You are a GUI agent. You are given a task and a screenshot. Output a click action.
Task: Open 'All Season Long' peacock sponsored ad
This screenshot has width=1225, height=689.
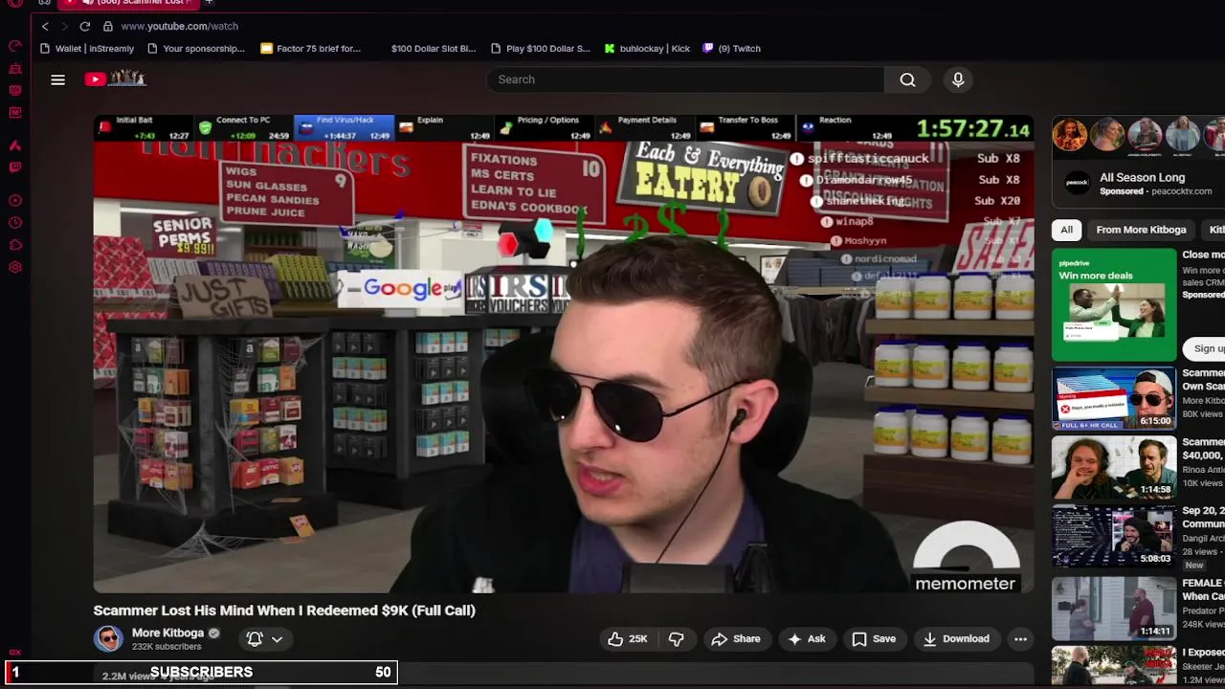[x=1142, y=177]
